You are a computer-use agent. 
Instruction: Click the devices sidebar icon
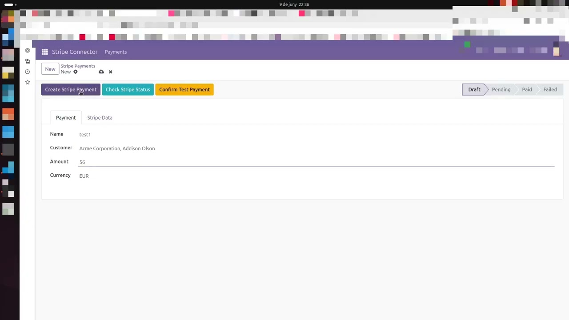click(28, 61)
